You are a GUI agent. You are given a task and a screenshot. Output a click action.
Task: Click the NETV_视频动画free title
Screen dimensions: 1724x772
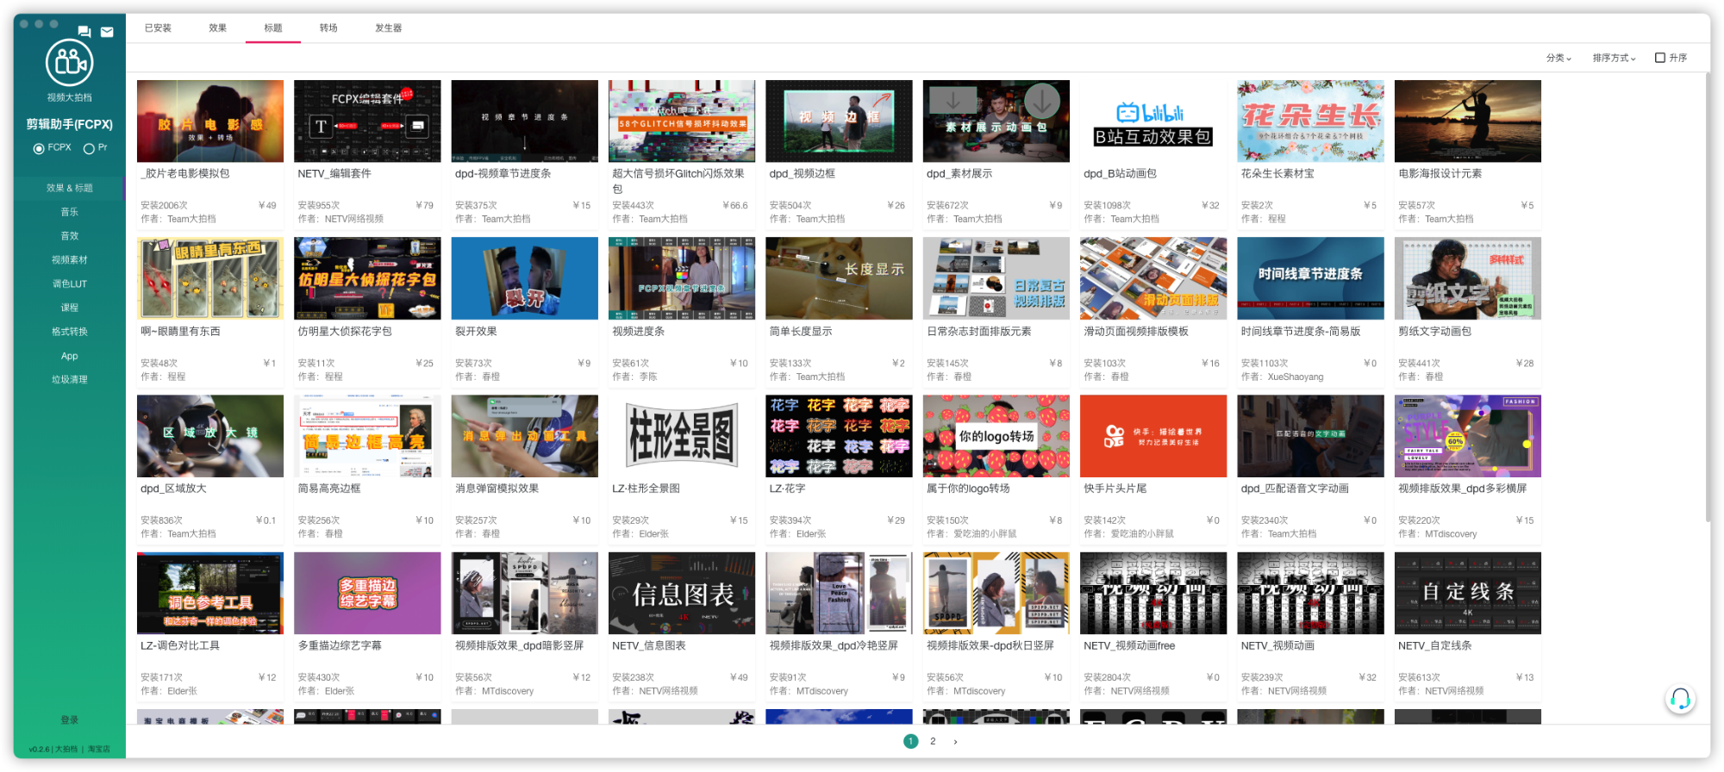1129,645
